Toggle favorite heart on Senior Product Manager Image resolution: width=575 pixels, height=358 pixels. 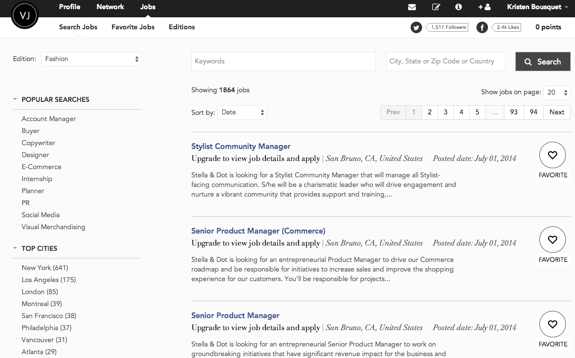coord(552,324)
